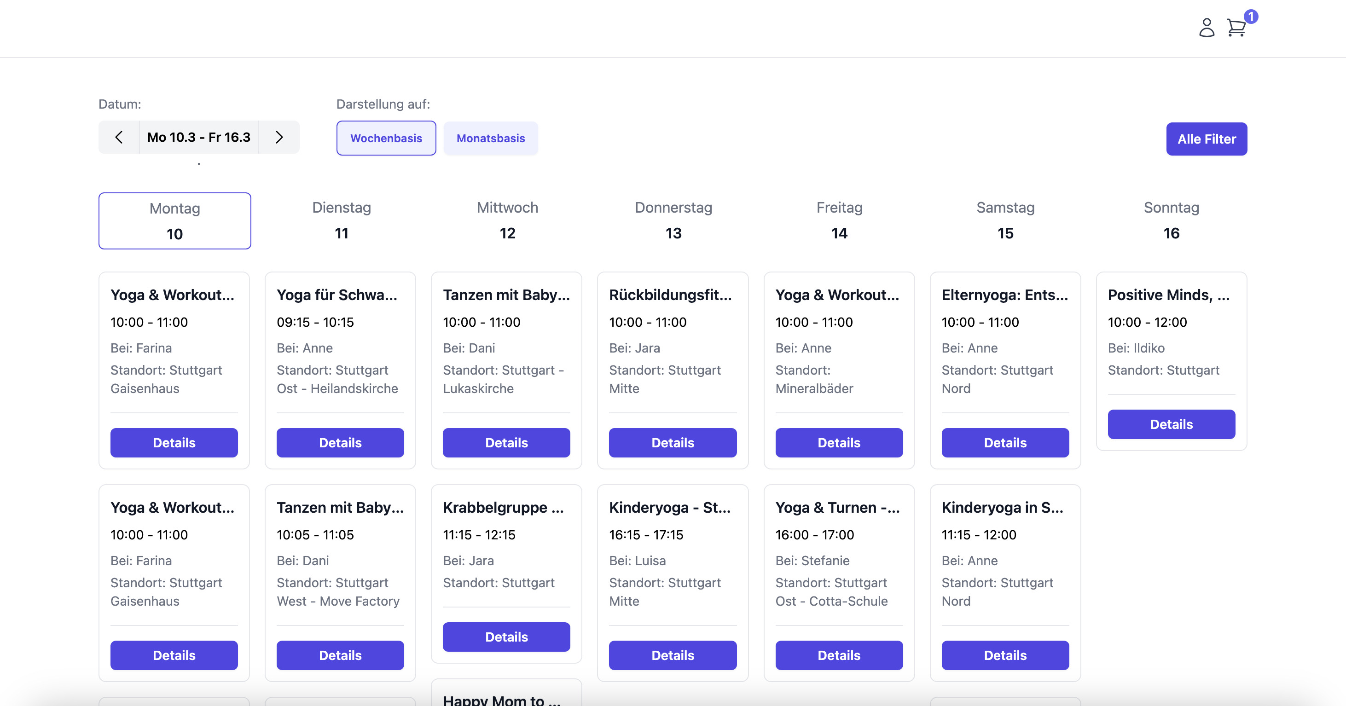Click time 16:00 - 17:00

click(x=815, y=535)
